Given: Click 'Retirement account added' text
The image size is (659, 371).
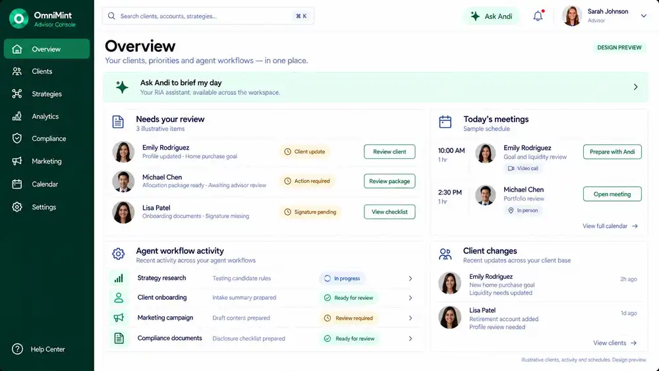Looking at the screenshot, I should click(504, 319).
